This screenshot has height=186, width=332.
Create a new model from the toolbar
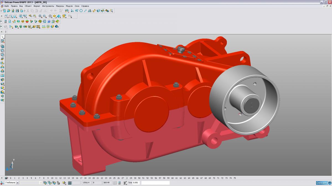click(4, 10)
